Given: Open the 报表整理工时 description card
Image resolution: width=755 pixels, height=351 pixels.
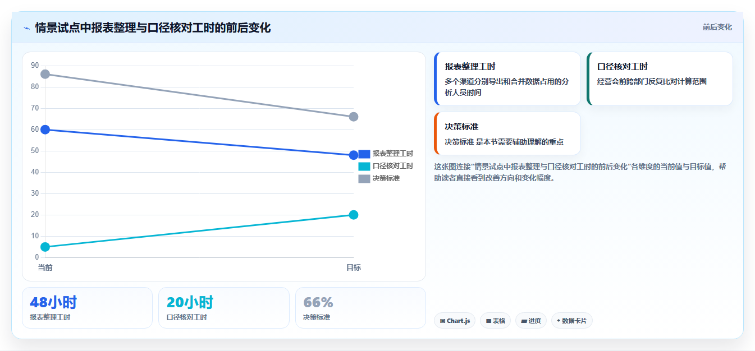Looking at the screenshot, I should (507, 79).
